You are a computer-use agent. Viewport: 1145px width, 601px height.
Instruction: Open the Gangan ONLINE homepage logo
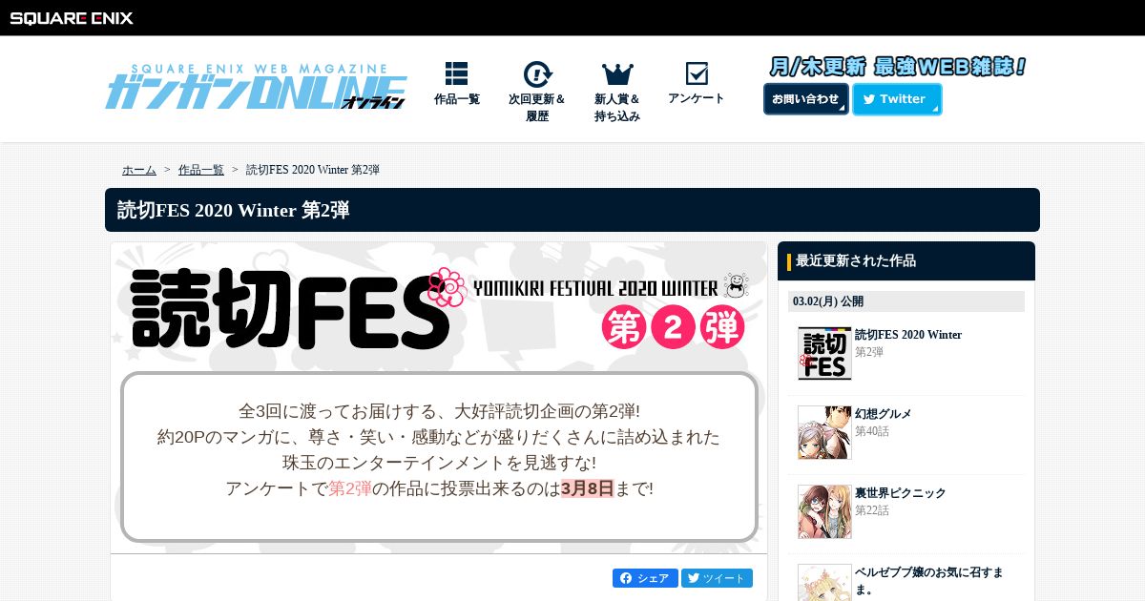pos(256,87)
